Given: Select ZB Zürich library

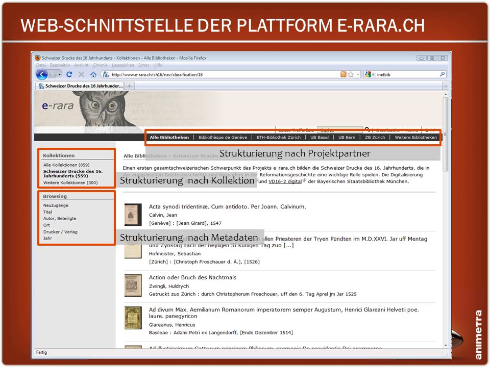Looking at the screenshot, I should pyautogui.click(x=375, y=137).
